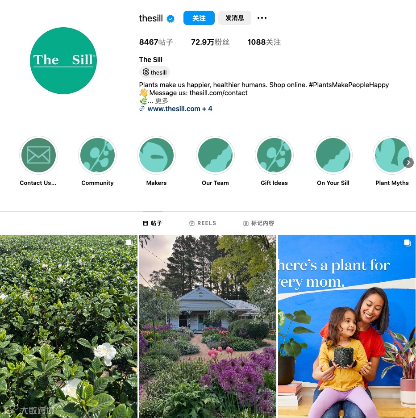Open the Contact Us story highlight
The image size is (416, 418).
[39, 155]
